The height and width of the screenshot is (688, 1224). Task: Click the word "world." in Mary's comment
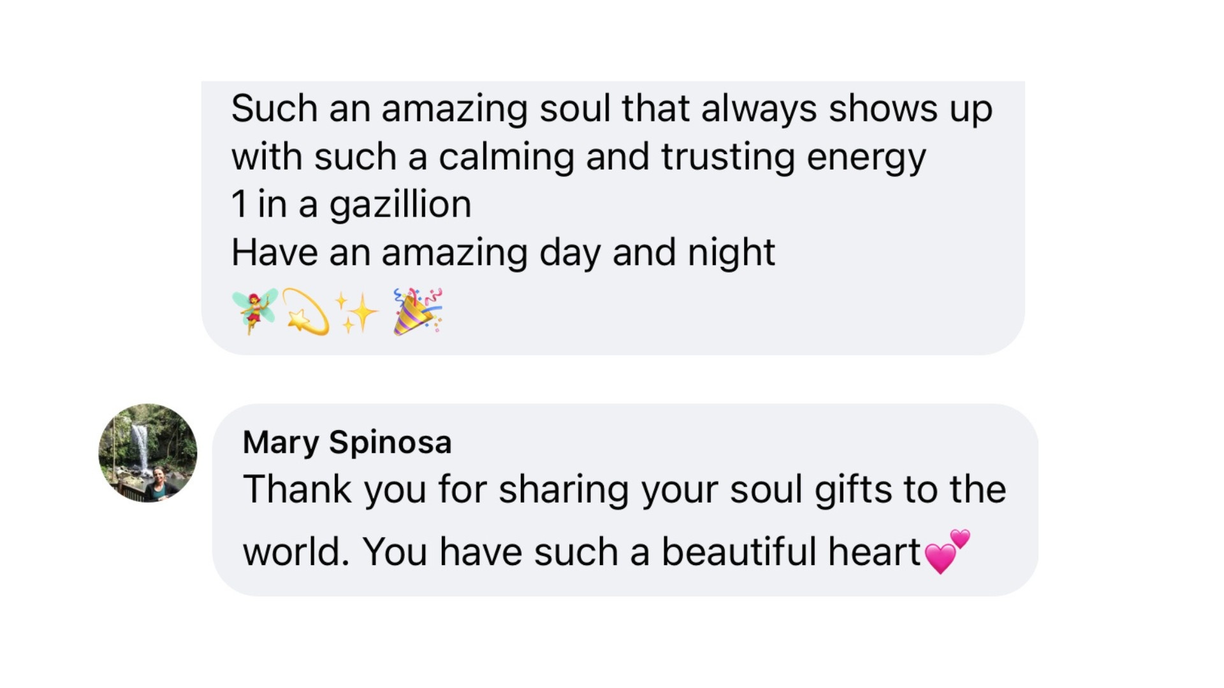[296, 552]
